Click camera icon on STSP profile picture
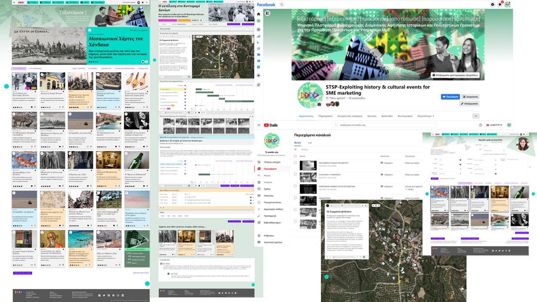The width and height of the screenshot is (537, 302). (x=319, y=104)
